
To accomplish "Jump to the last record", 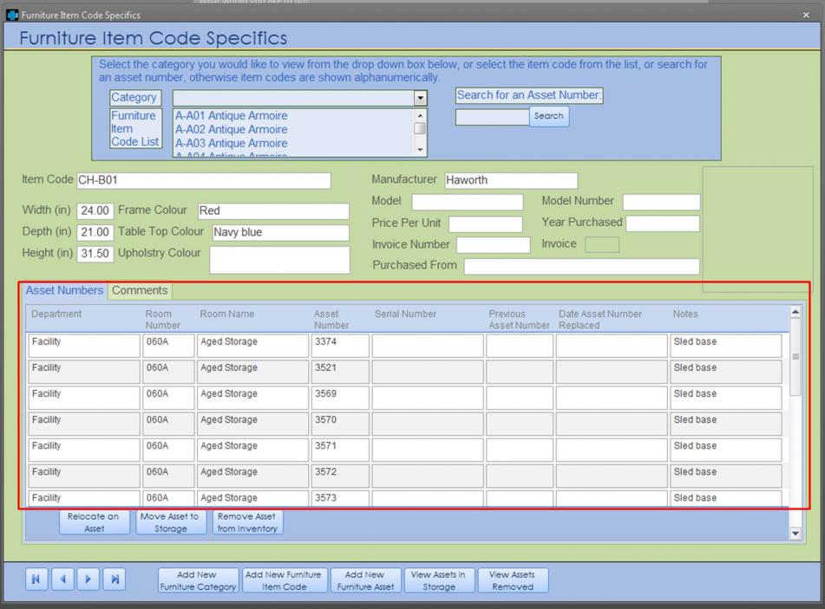I will point(115,579).
